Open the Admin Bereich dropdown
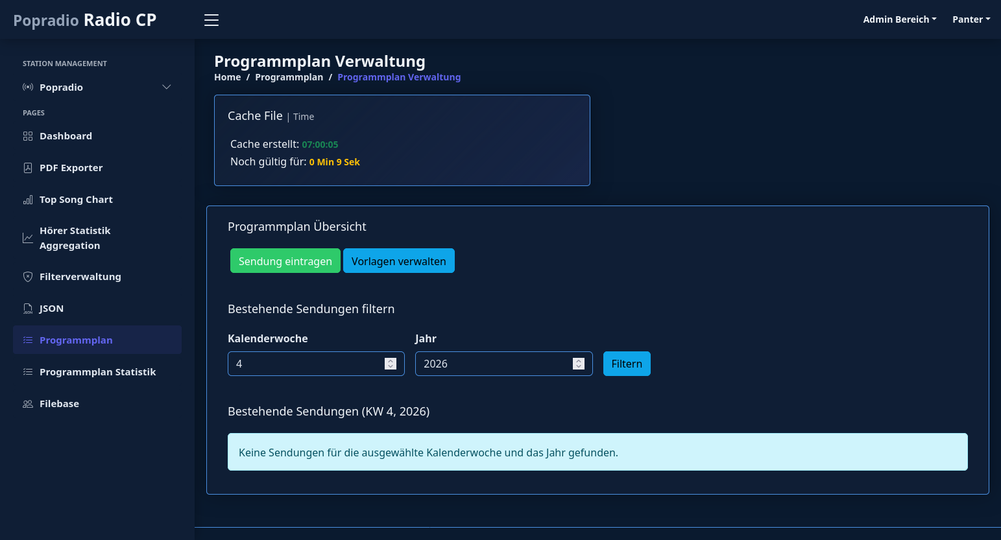Screen dimensions: 1001x540 [x=900, y=19]
